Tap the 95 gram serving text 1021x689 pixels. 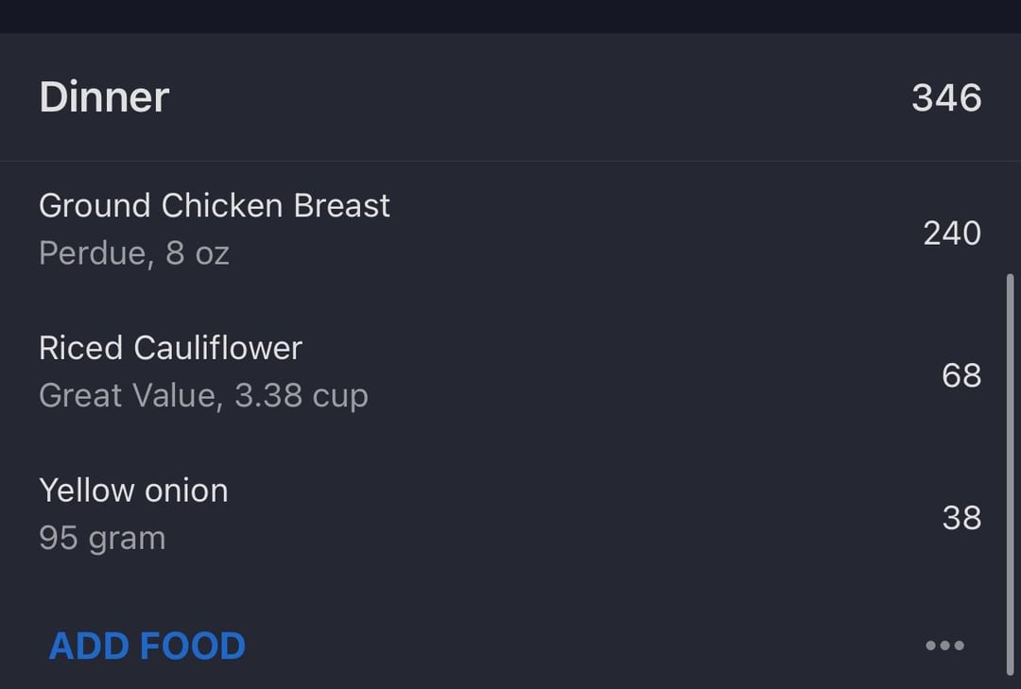[x=102, y=538]
